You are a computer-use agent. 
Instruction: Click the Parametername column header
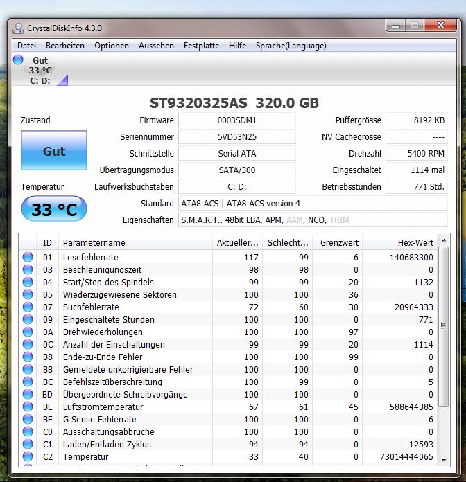pos(135,243)
